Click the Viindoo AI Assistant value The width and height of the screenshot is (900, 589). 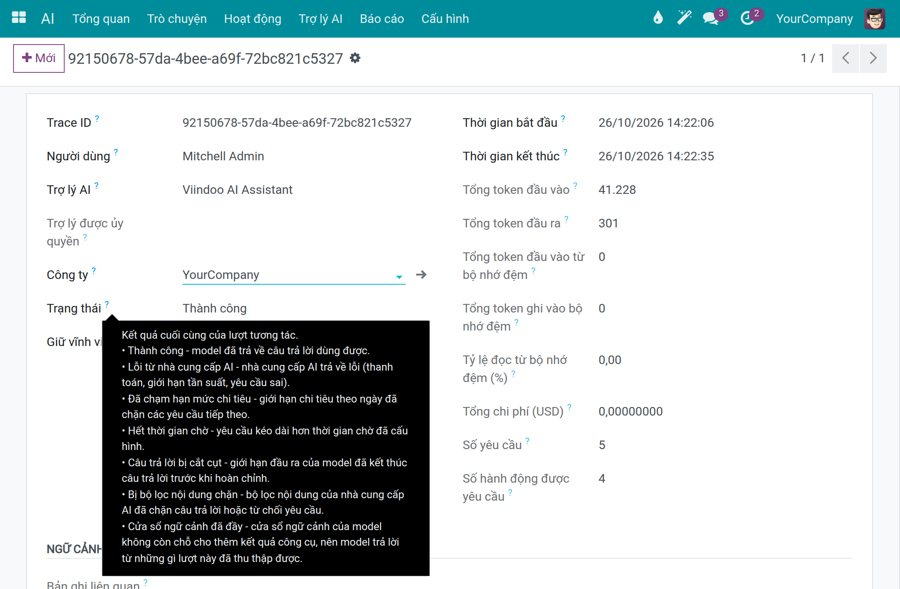pos(237,190)
